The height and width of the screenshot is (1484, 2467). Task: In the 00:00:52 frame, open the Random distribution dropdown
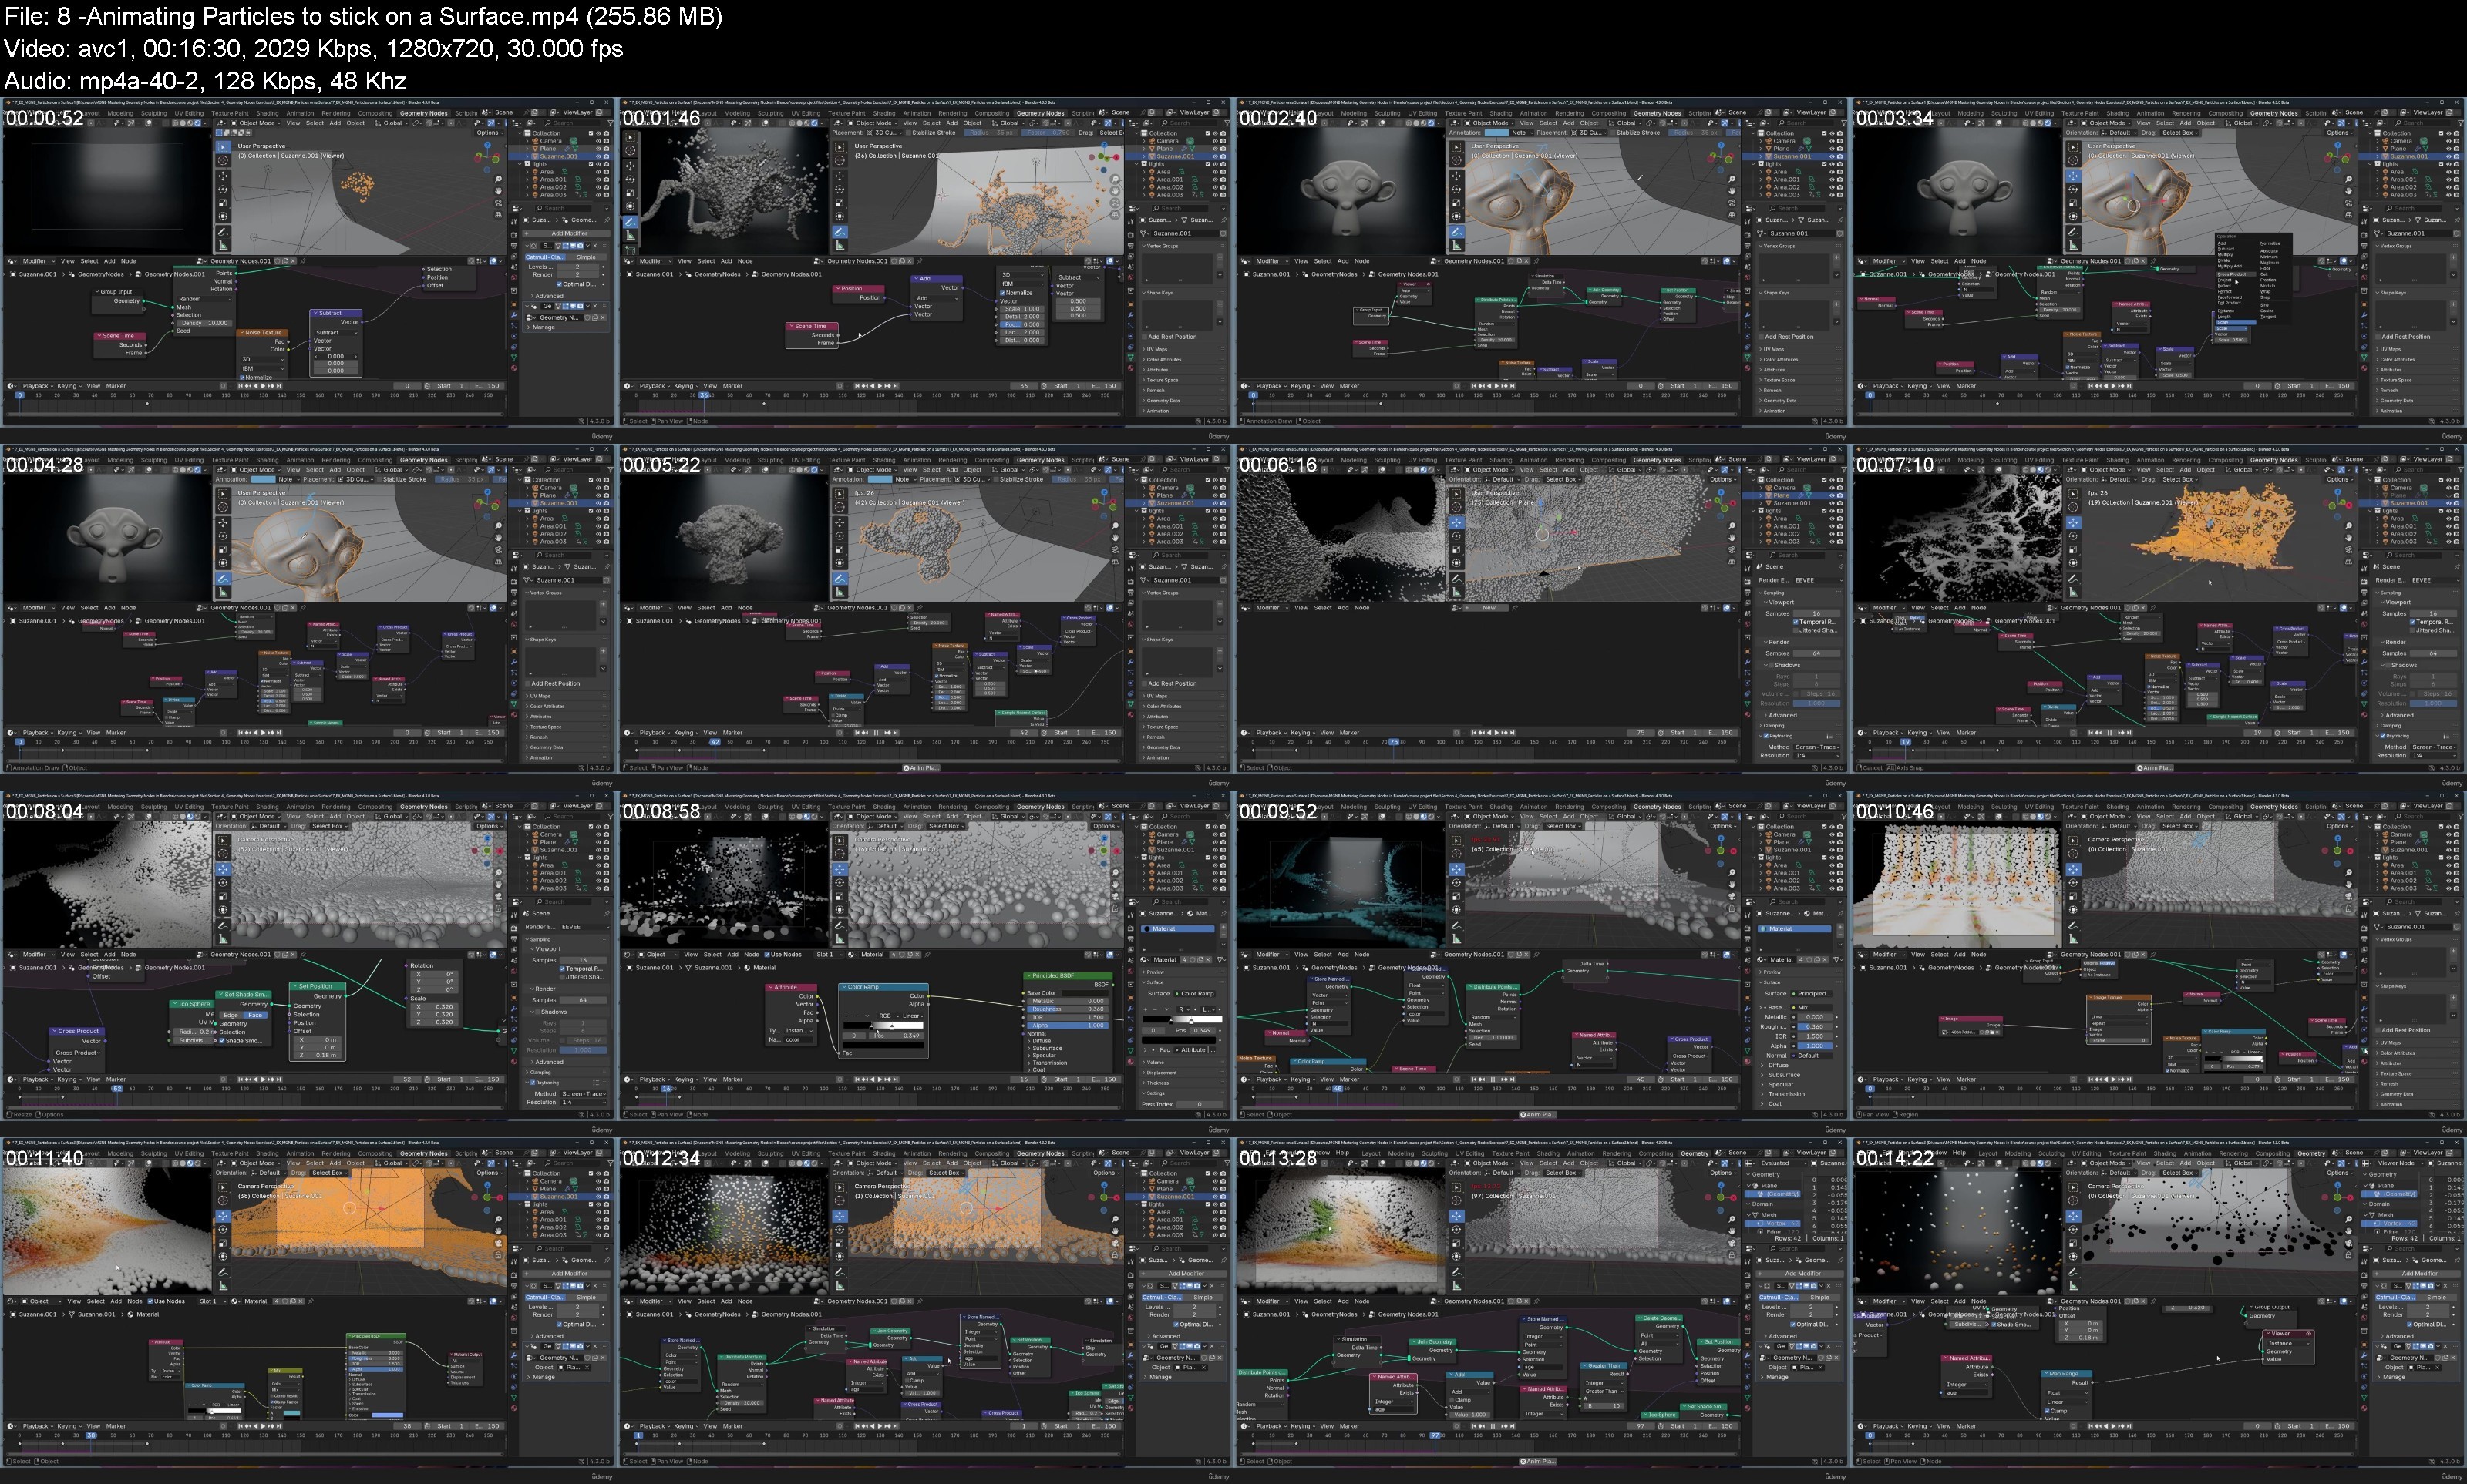pyautogui.click(x=205, y=300)
